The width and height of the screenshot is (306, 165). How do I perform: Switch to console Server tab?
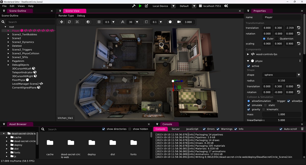[x=175, y=129]
